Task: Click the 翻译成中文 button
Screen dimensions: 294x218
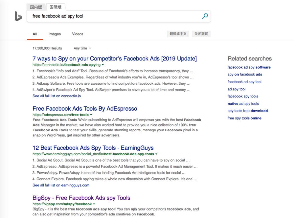Action: pos(178,34)
